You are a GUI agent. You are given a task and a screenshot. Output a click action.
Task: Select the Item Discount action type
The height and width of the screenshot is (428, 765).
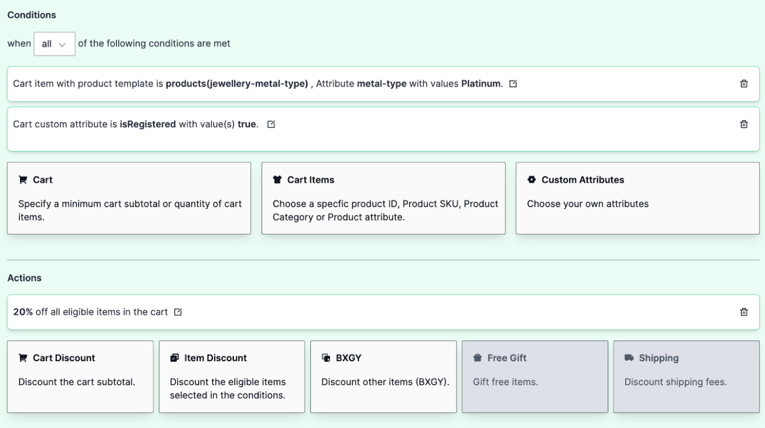pyautogui.click(x=231, y=376)
